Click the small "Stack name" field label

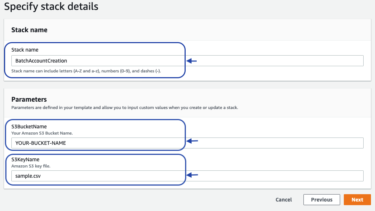coord(25,50)
